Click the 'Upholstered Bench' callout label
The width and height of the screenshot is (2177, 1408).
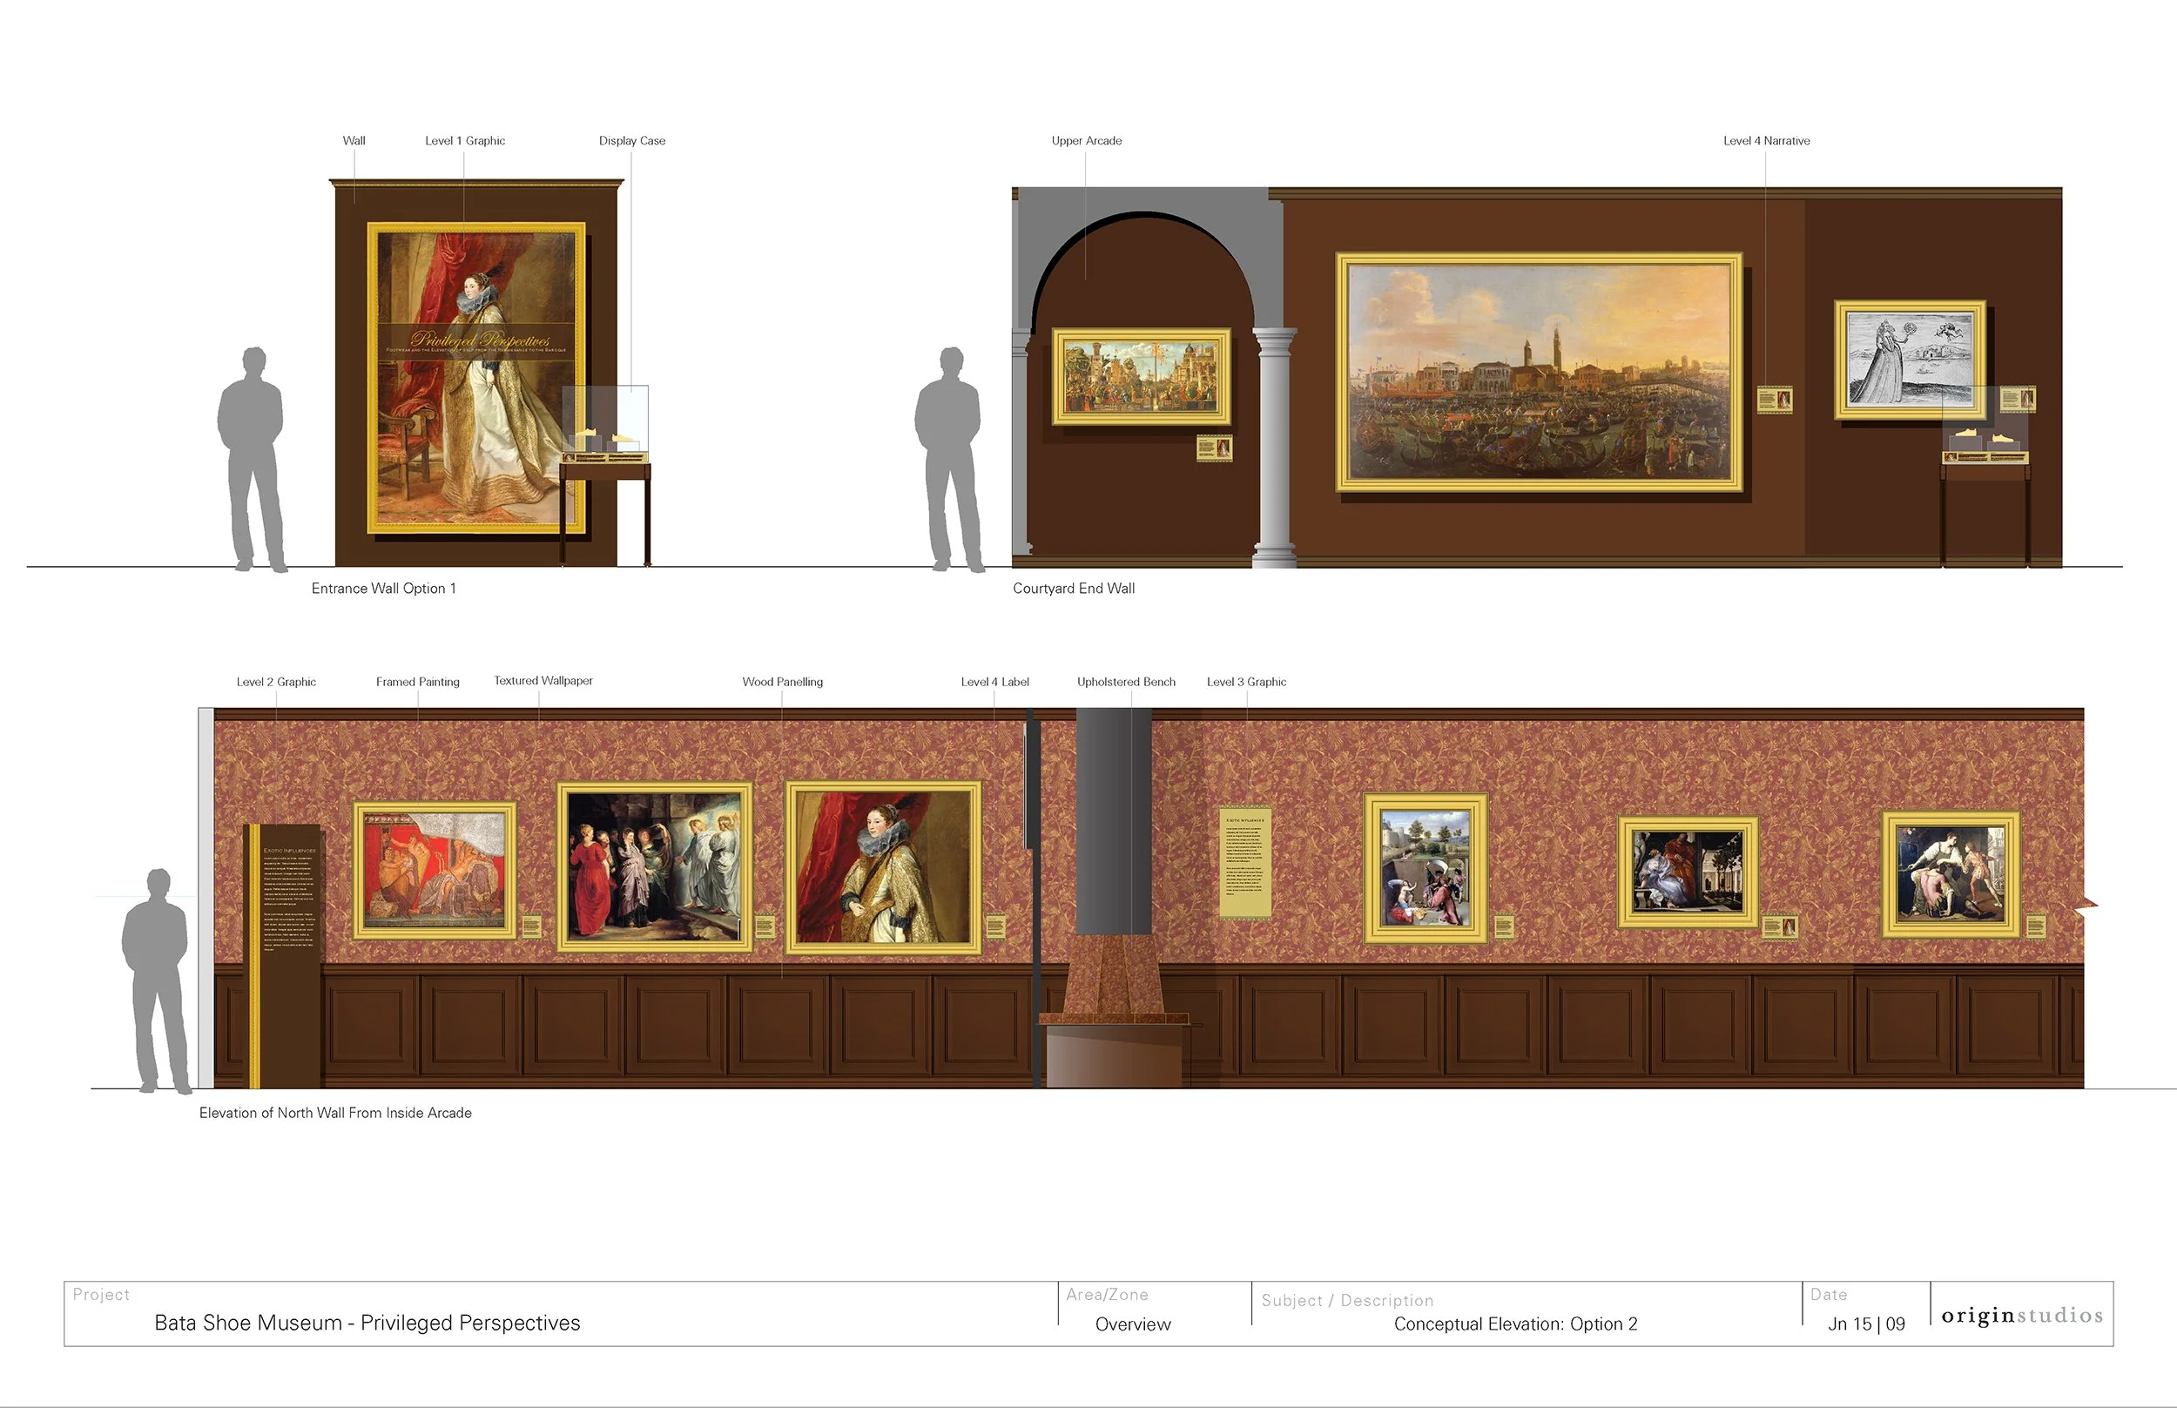pyautogui.click(x=1126, y=682)
